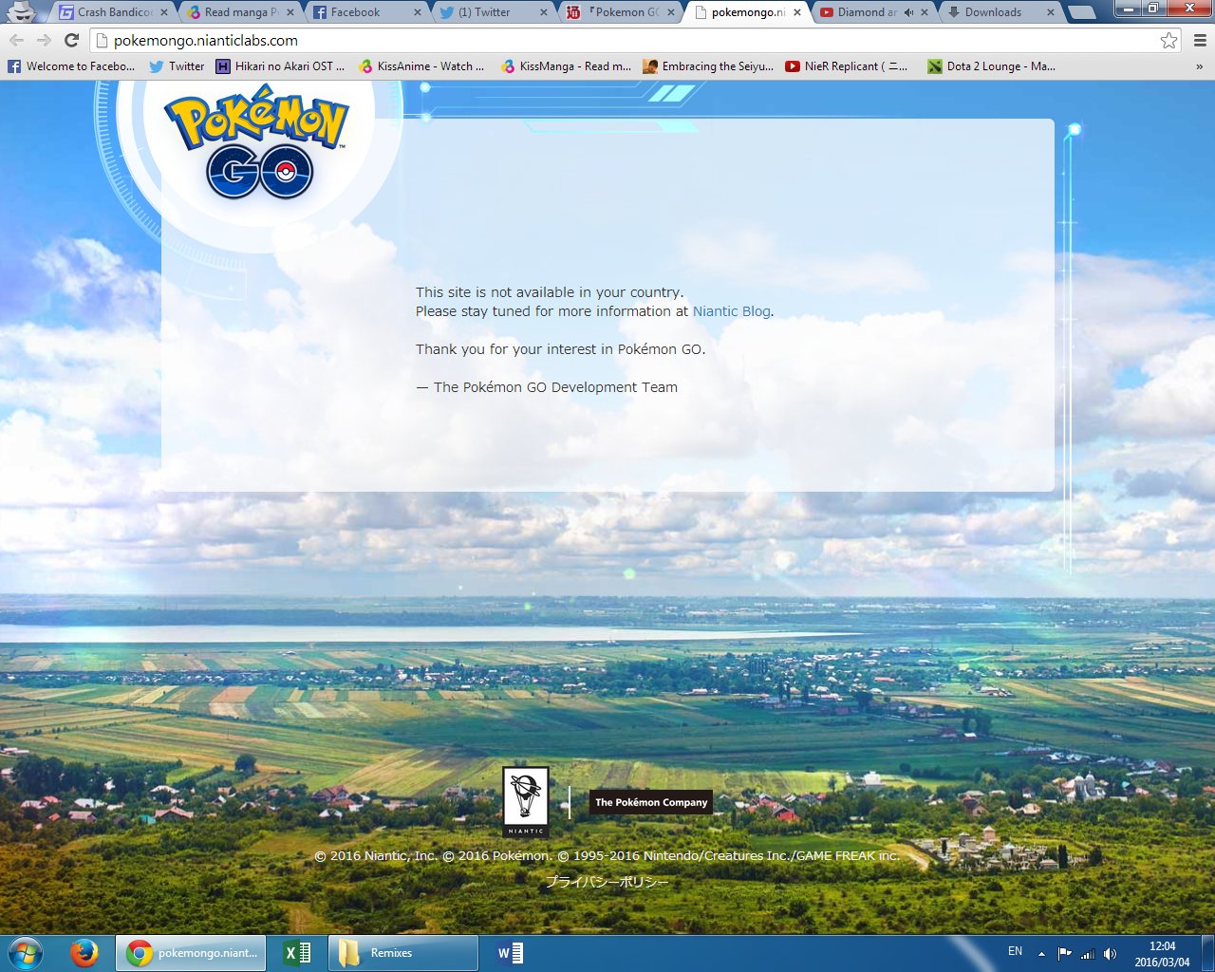Open the Twitter bookmark
Viewport: 1215px width, 972px height.
[177, 66]
